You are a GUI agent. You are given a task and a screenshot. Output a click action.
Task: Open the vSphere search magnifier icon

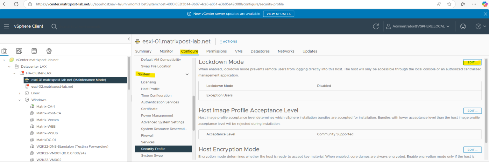coord(54,26)
